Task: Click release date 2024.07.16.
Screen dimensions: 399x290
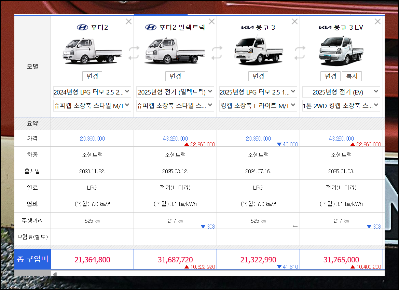Action: tap(258, 171)
